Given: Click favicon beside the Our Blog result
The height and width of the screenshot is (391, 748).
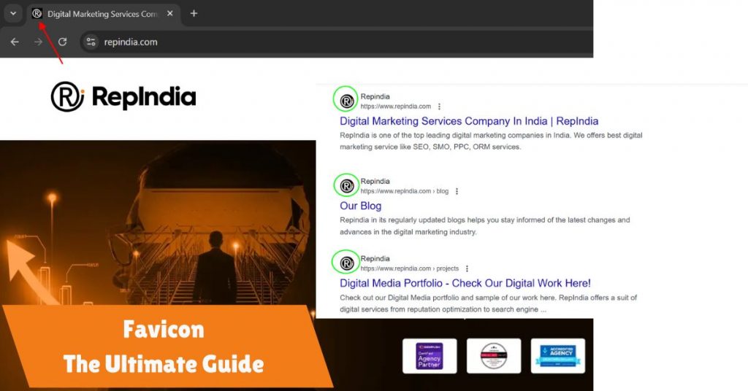Looking at the screenshot, I should pyautogui.click(x=346, y=186).
